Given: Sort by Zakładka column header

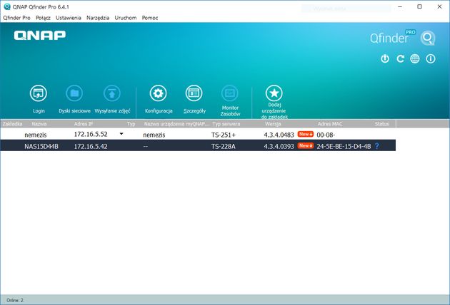Looking at the screenshot, I should [x=12, y=124].
